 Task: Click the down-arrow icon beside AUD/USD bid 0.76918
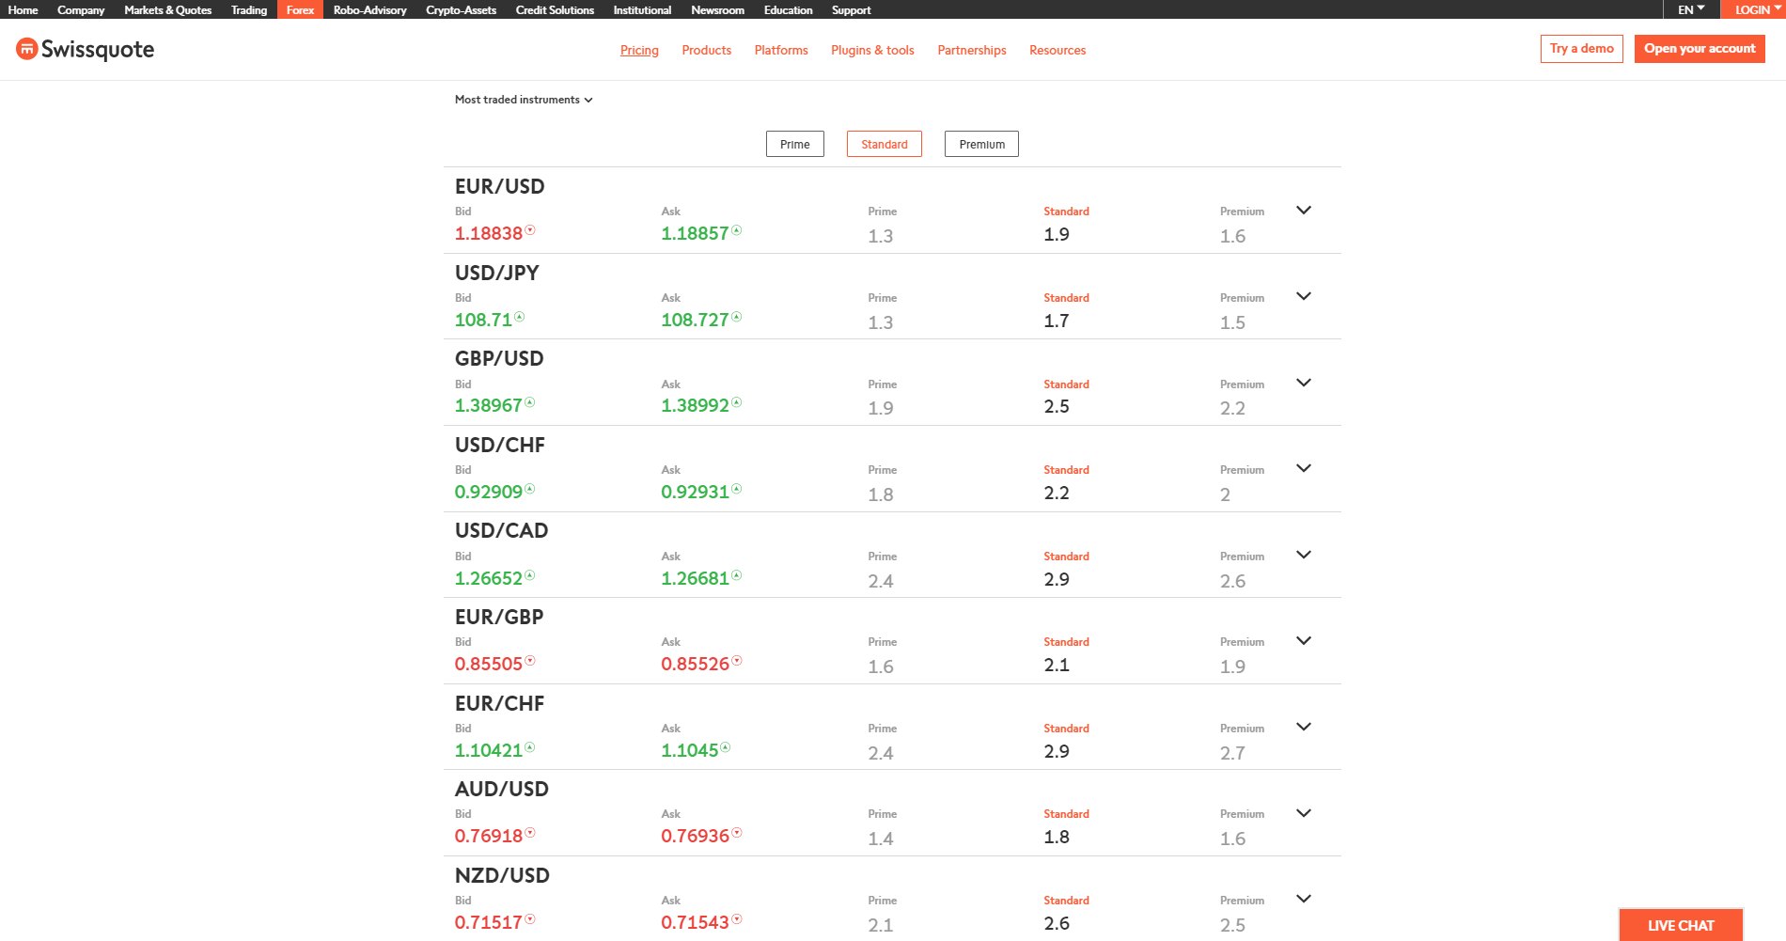click(530, 833)
